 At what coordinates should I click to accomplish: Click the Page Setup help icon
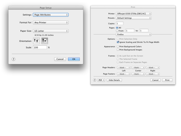(x=14, y=59)
